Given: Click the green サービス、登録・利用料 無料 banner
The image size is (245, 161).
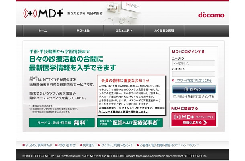Looking at the screenshot, I should [62, 123].
